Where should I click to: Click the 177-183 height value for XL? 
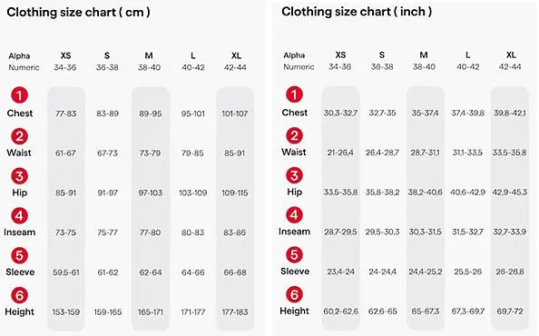pos(235,312)
